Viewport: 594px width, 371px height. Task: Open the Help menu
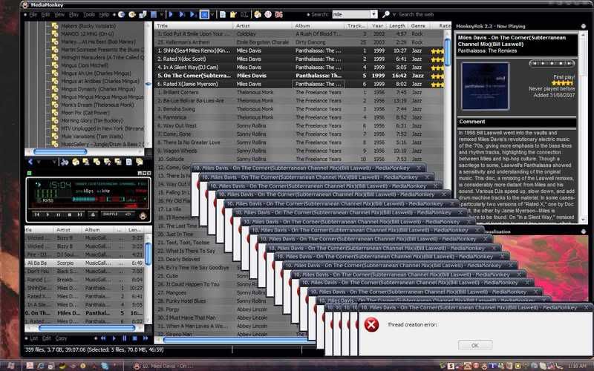[104, 15]
